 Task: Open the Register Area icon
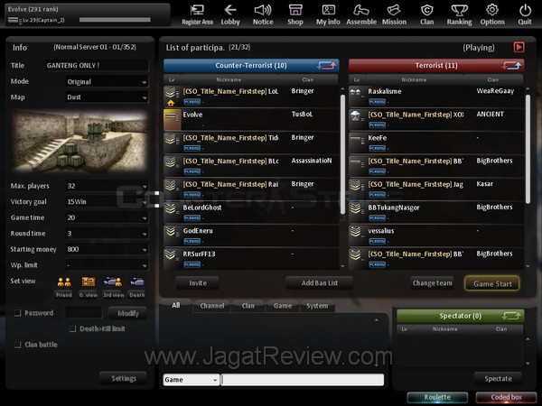point(197,14)
